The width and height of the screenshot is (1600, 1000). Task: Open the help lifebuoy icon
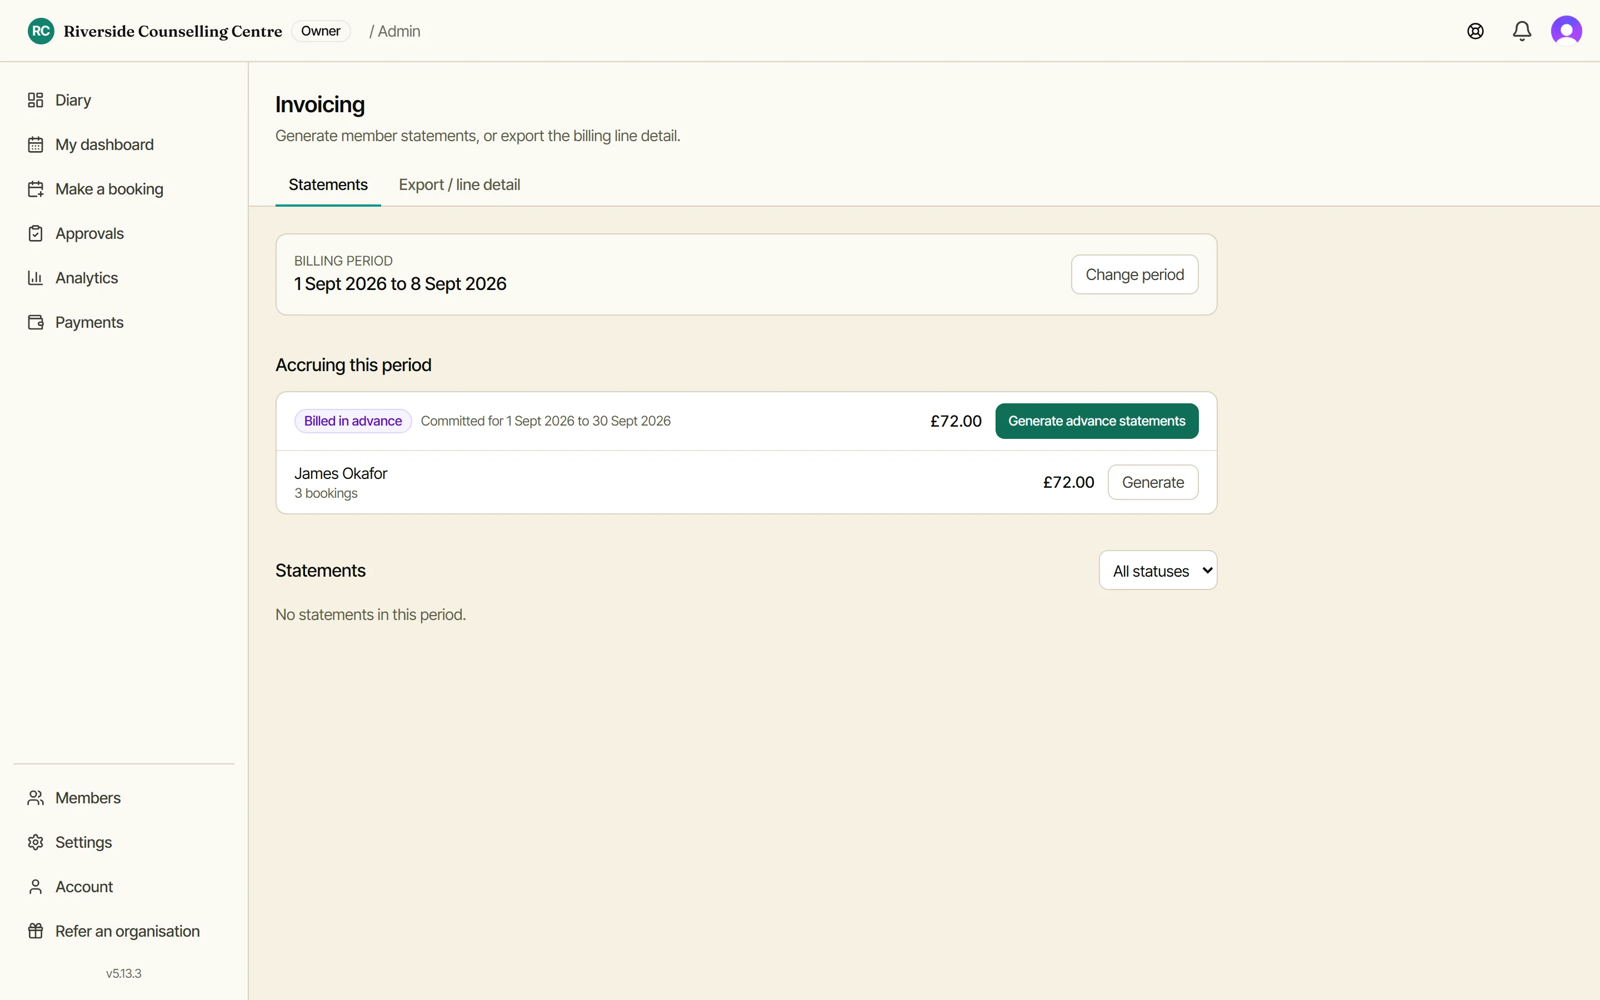1475,31
